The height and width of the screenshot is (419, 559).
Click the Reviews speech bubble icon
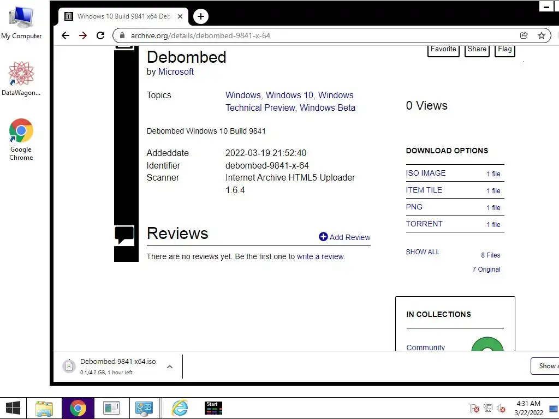pyautogui.click(x=124, y=236)
